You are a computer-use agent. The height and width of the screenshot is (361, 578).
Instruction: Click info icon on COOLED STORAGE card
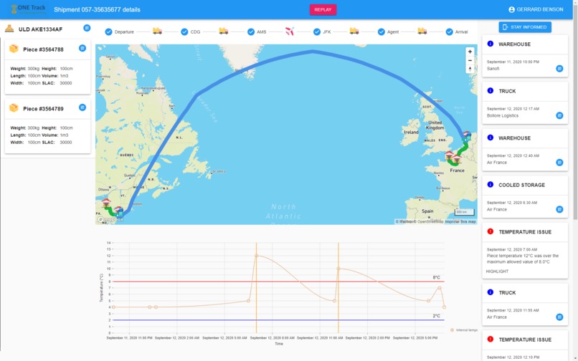coord(491,185)
